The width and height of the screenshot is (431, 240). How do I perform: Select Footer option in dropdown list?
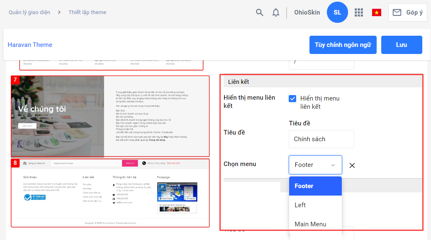click(x=315, y=186)
